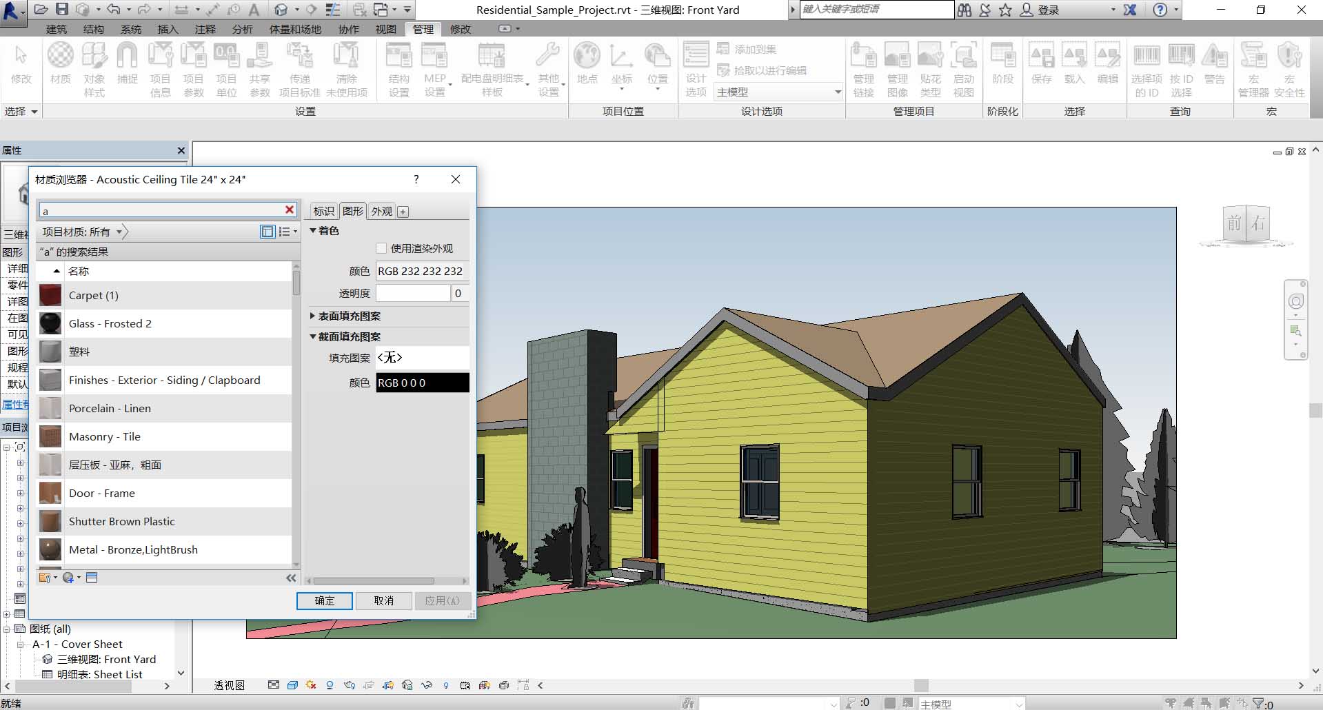1323x710 pixels.
Task: Enable 使用渲染外观 checkbox
Action: tap(381, 248)
